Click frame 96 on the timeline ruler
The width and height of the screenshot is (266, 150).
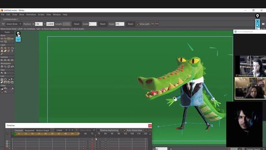click(118, 134)
